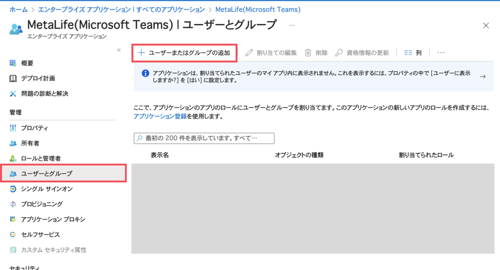Viewport: 500px width, 270px height.
Task: Open the アプリケーション登録 link
Action: pos(160,116)
